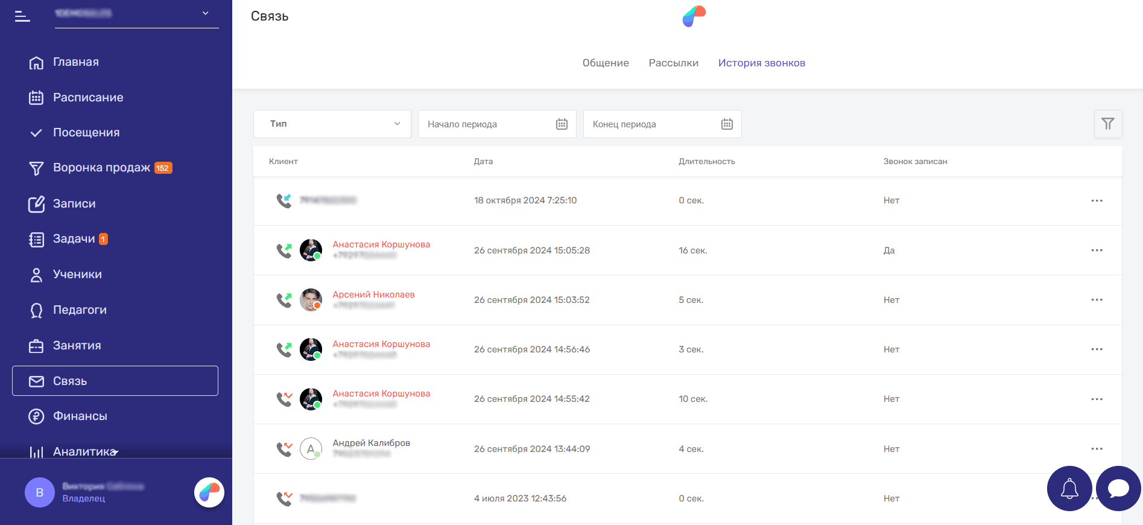
Task: Open Расписание from the sidebar
Action: (x=88, y=97)
